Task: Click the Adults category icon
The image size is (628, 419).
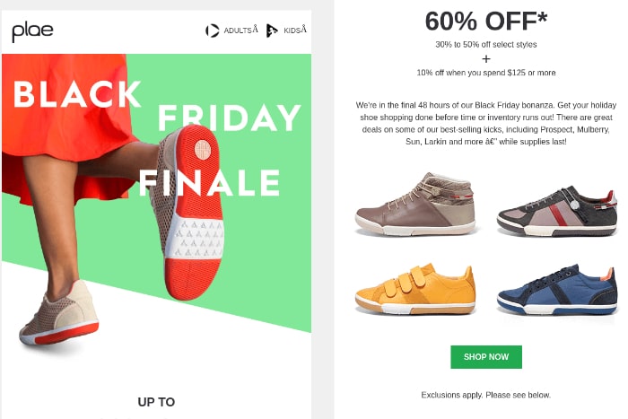Action: pyautogui.click(x=213, y=31)
